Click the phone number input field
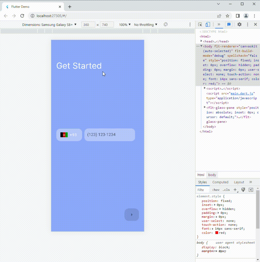 click(110, 135)
